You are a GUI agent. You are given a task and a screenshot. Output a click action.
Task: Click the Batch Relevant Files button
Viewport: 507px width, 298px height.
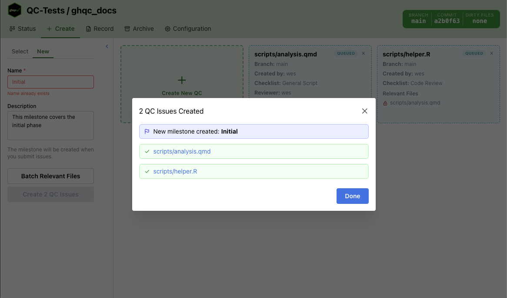[x=50, y=176]
